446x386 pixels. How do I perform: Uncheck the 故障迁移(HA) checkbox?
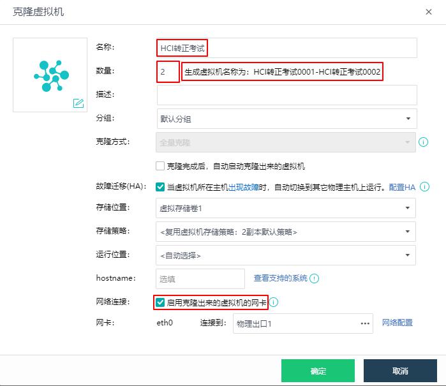point(160,187)
